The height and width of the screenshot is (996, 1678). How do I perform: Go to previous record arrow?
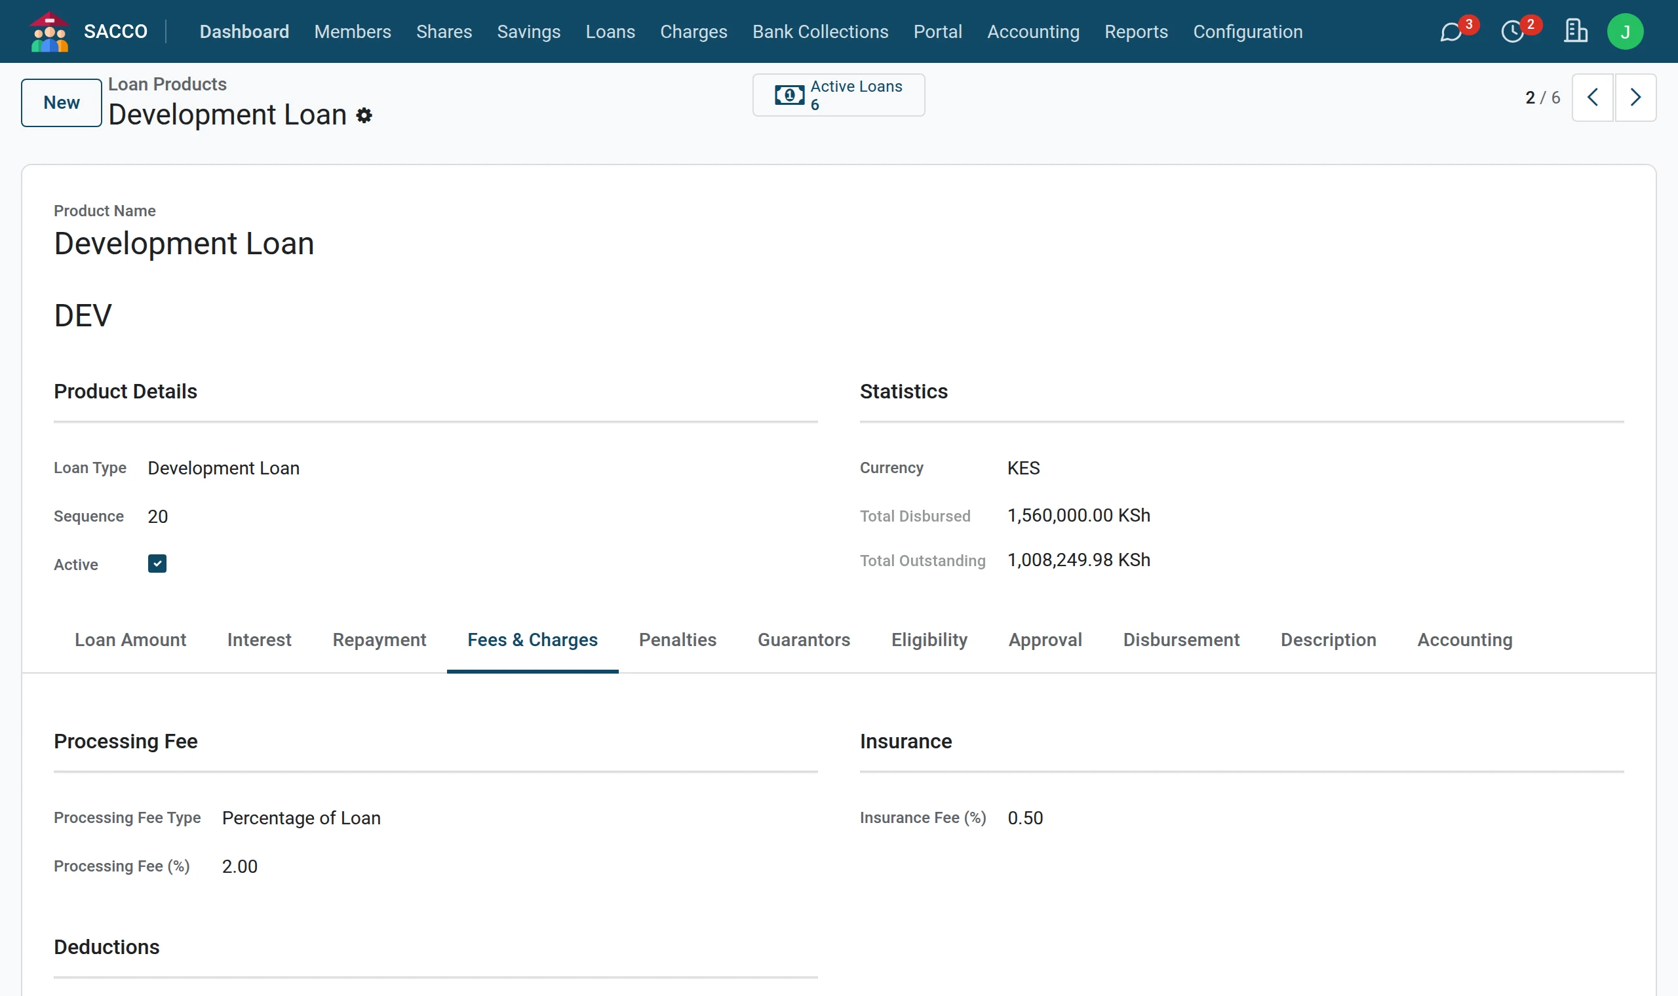coord(1592,98)
